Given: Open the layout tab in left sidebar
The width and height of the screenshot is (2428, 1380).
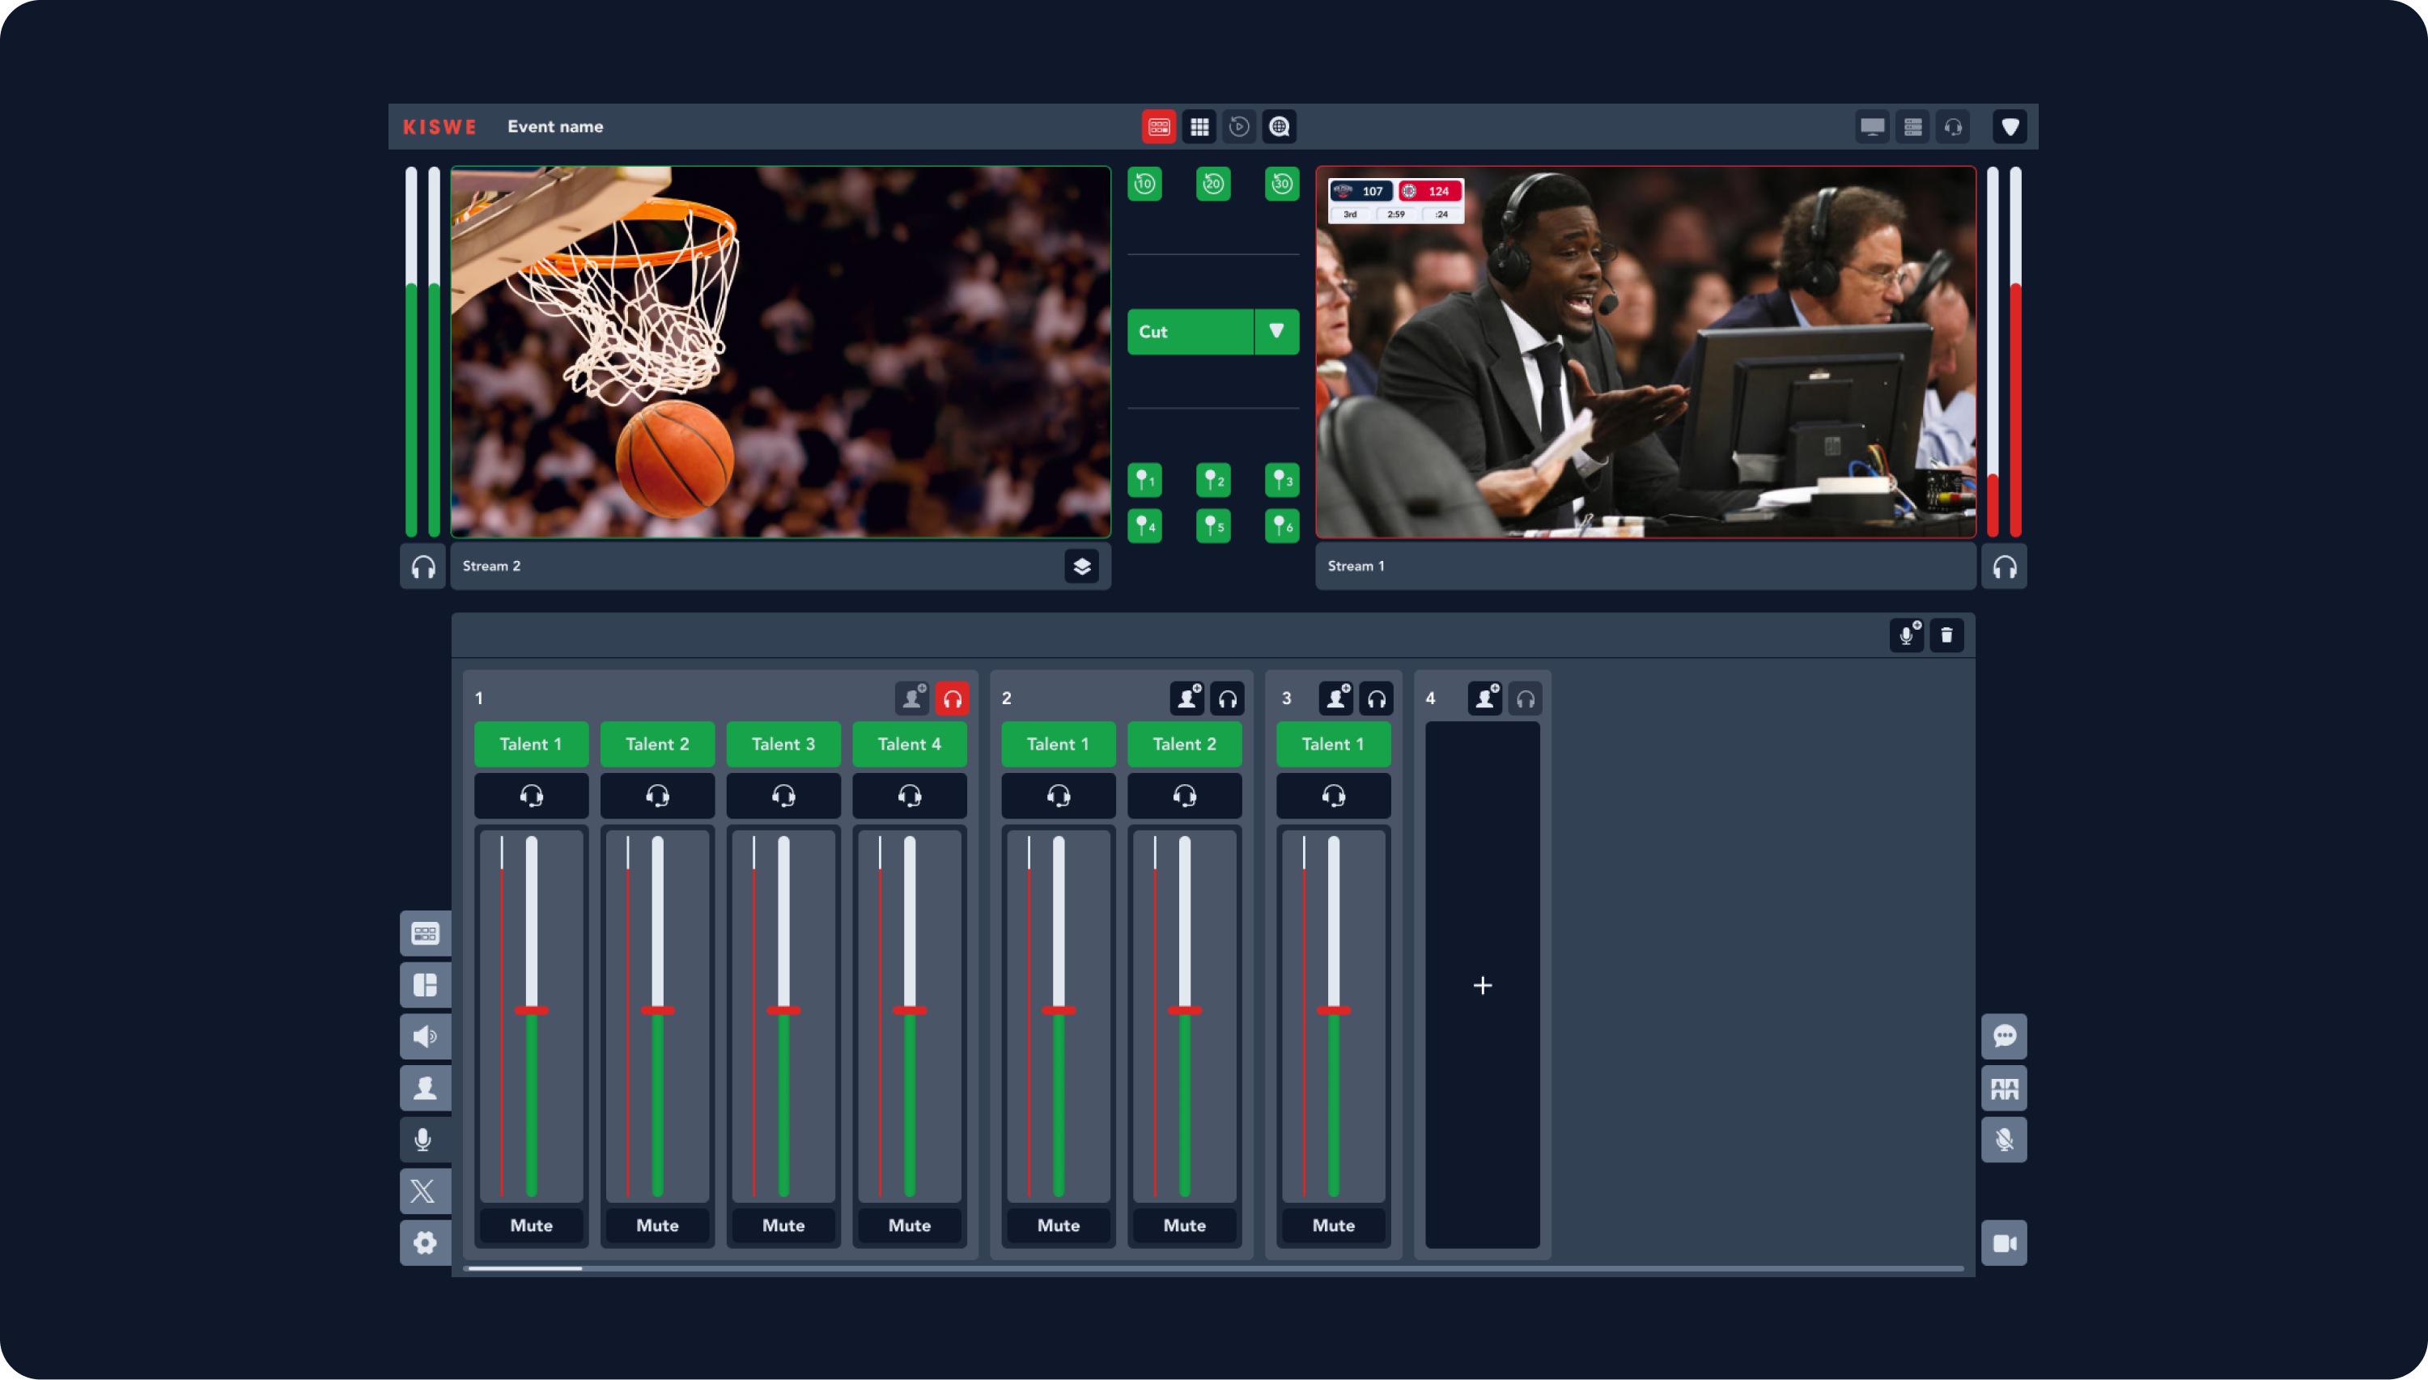Looking at the screenshot, I should tap(425, 986).
